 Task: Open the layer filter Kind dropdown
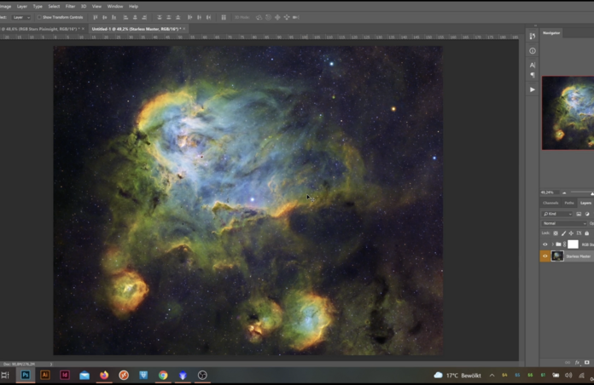point(556,214)
